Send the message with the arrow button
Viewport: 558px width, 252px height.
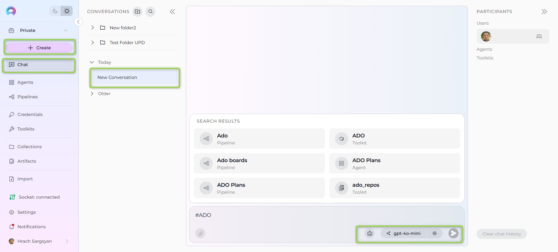click(x=453, y=233)
